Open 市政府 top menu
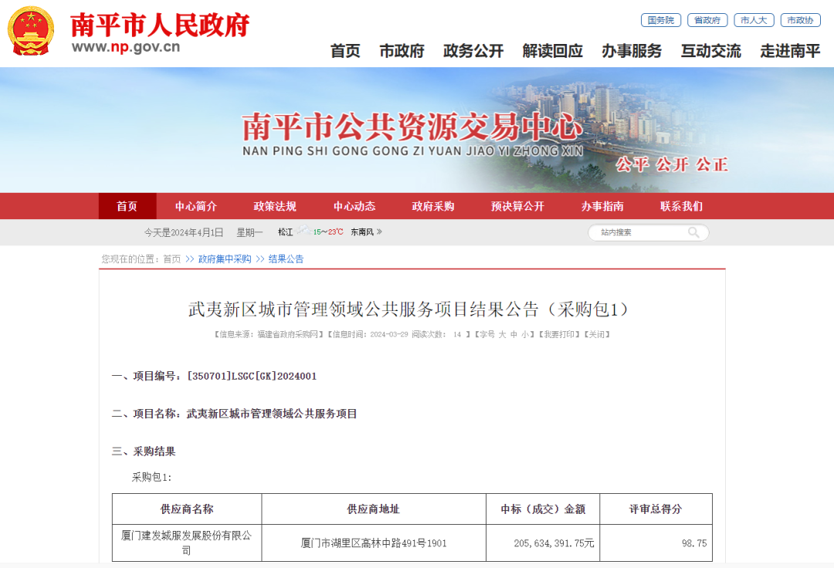Viewport: 834px width, 568px height. pyautogui.click(x=402, y=51)
